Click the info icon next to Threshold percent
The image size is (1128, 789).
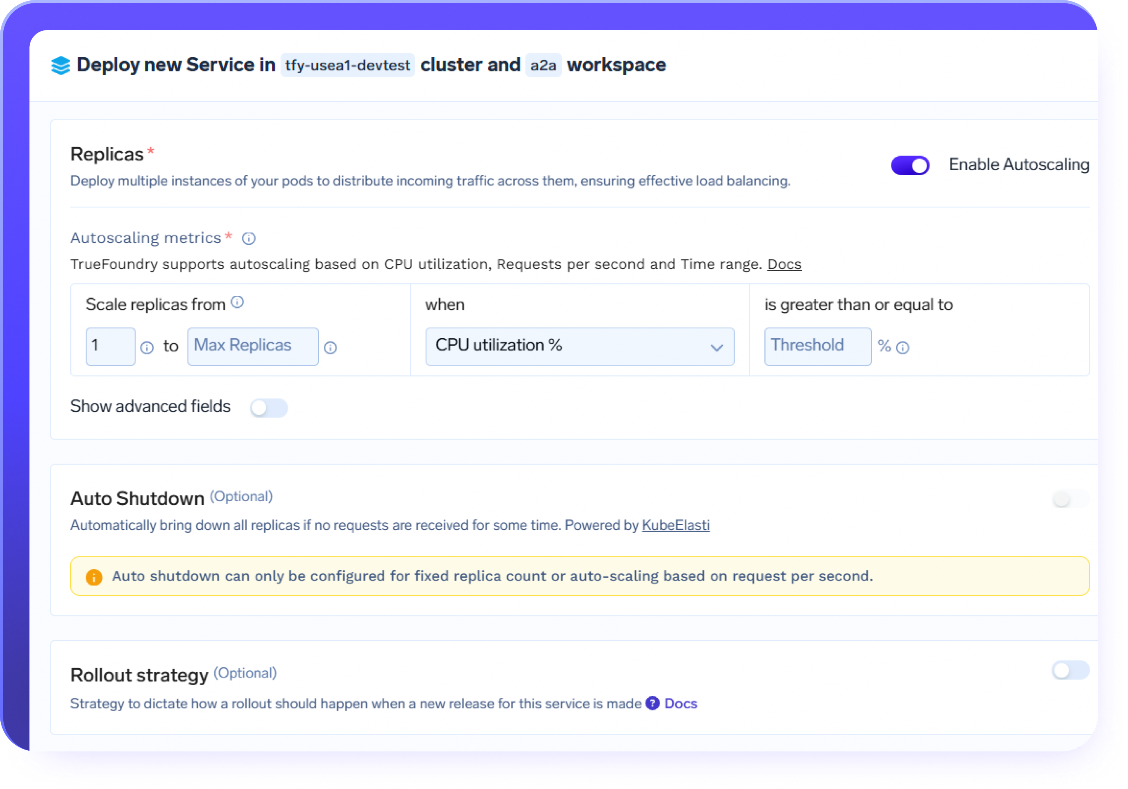903,348
